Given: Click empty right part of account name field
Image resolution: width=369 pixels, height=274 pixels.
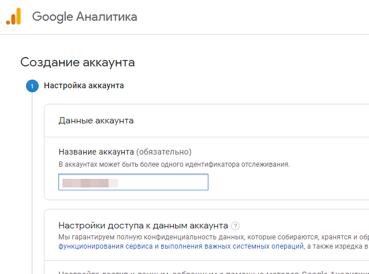Looking at the screenshot, I should (173, 183).
